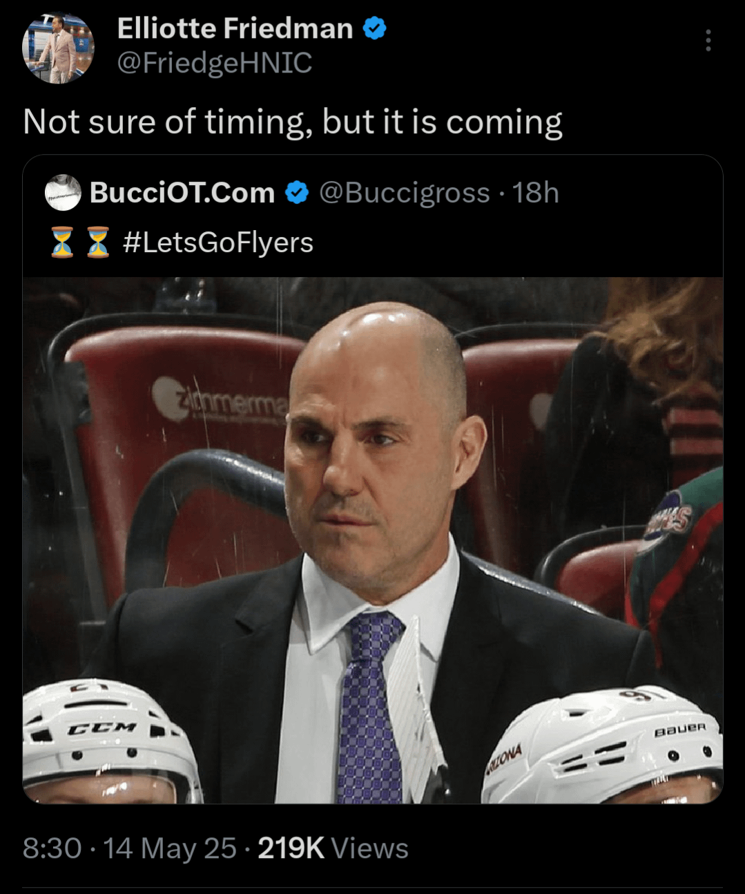Select the "Not sure of timing" tweet text
This screenshot has height=894, width=745.
[293, 122]
